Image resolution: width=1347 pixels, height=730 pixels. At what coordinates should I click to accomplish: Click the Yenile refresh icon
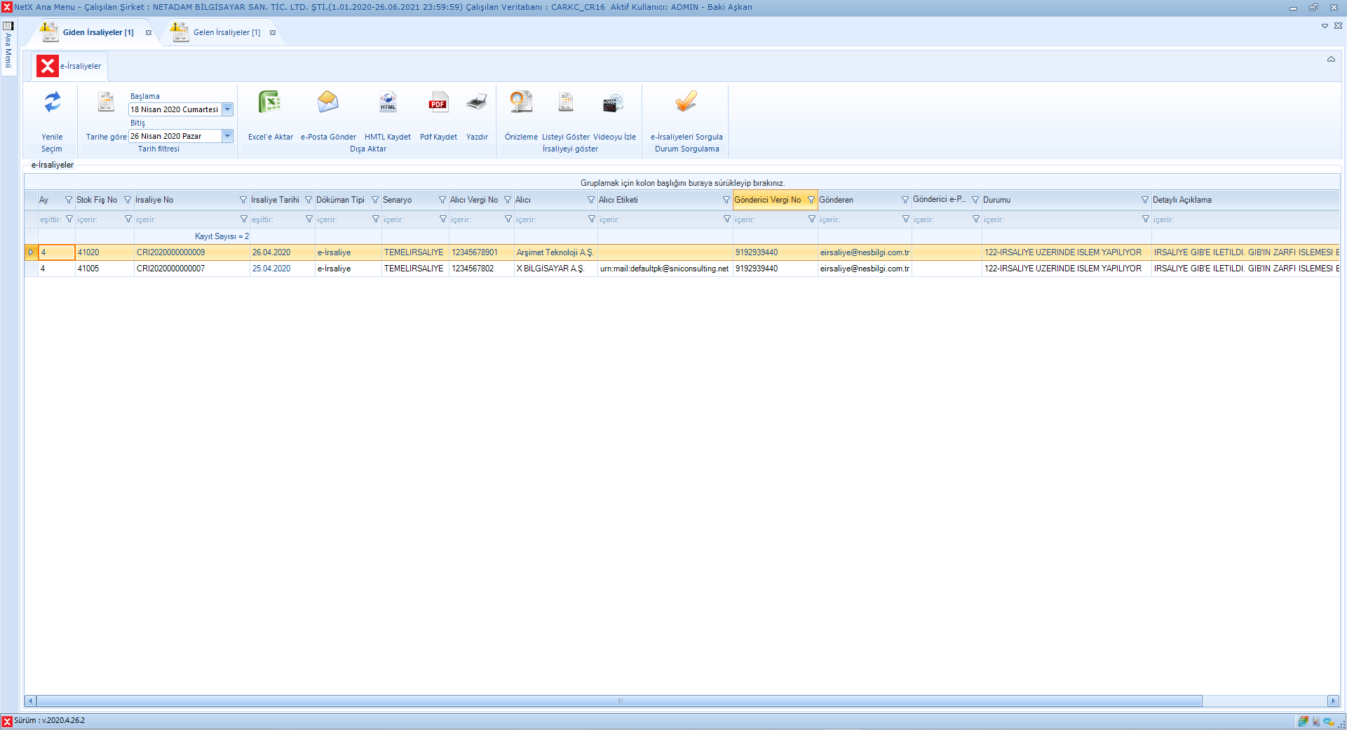[52, 103]
